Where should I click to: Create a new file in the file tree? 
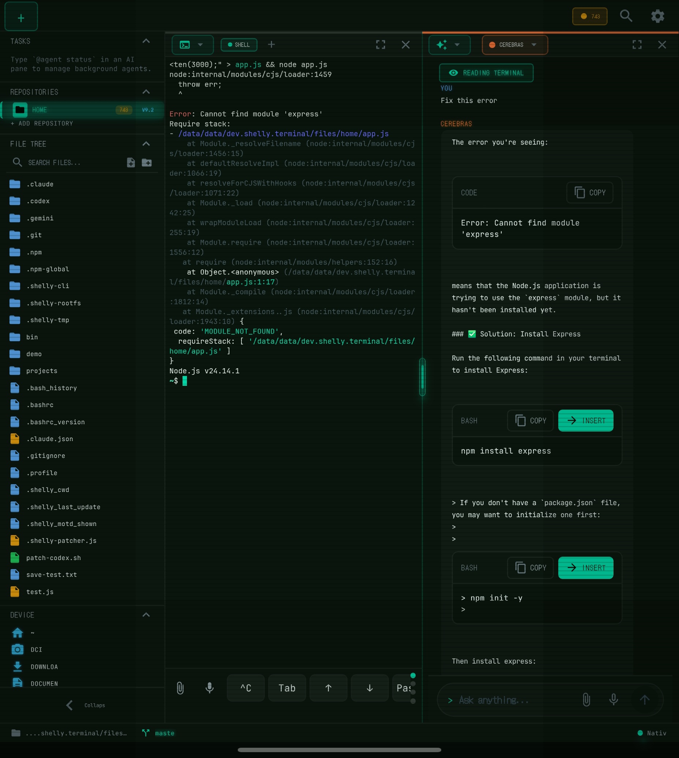click(x=131, y=163)
